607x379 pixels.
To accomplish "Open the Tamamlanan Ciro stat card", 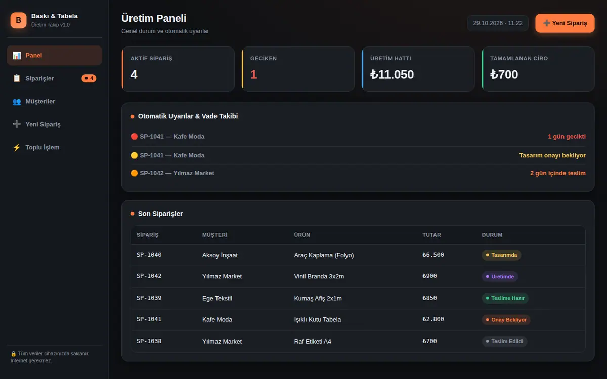I will tap(538, 69).
